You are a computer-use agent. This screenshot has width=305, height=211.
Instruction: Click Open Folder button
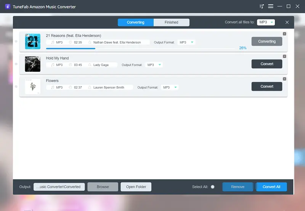(136, 187)
